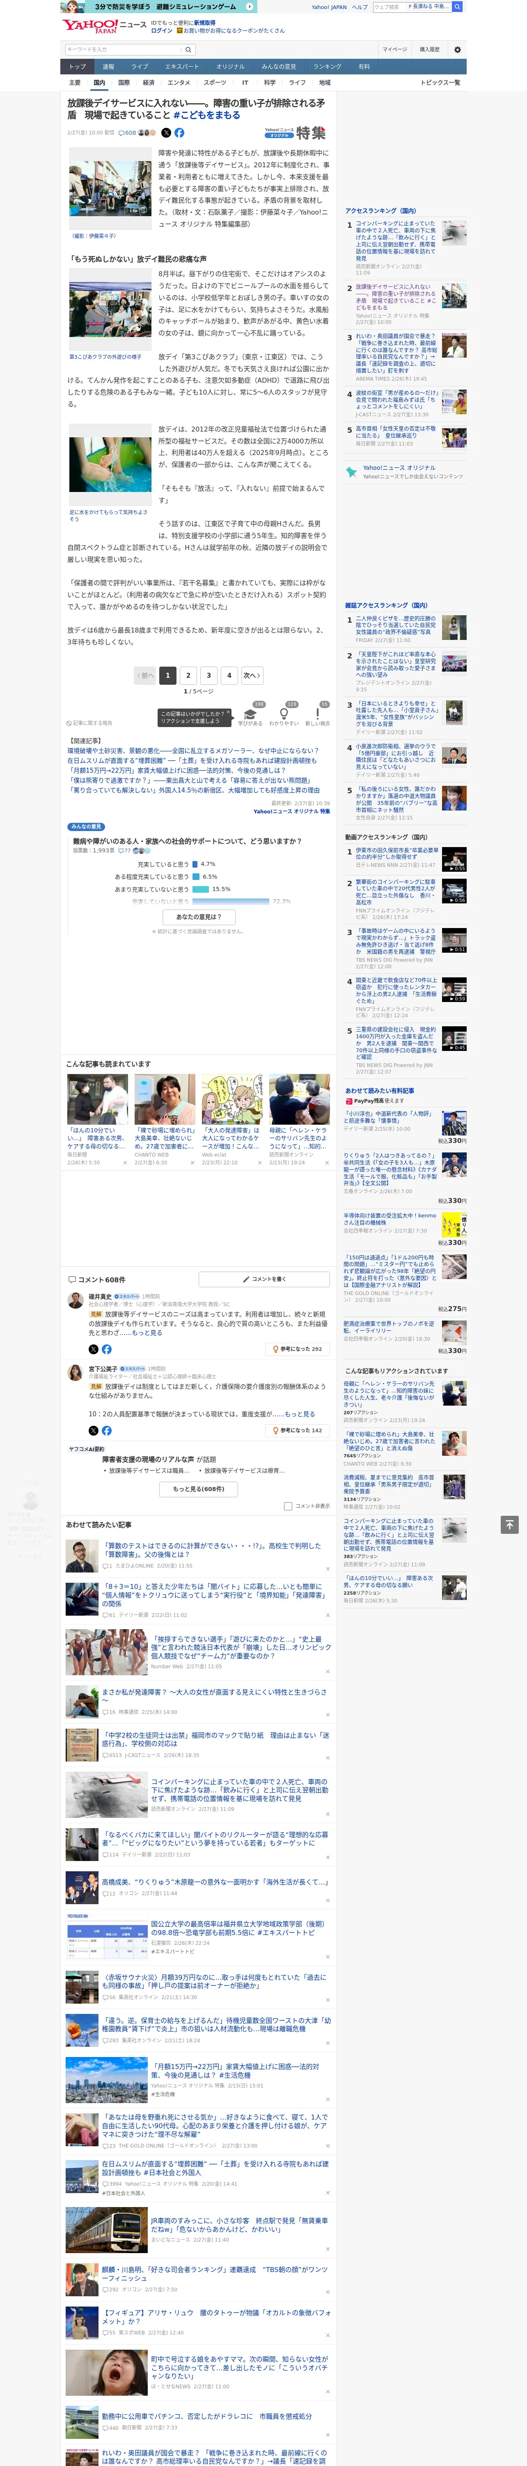
Task: Click the ヘルプ link in top bar
Action: click(360, 7)
